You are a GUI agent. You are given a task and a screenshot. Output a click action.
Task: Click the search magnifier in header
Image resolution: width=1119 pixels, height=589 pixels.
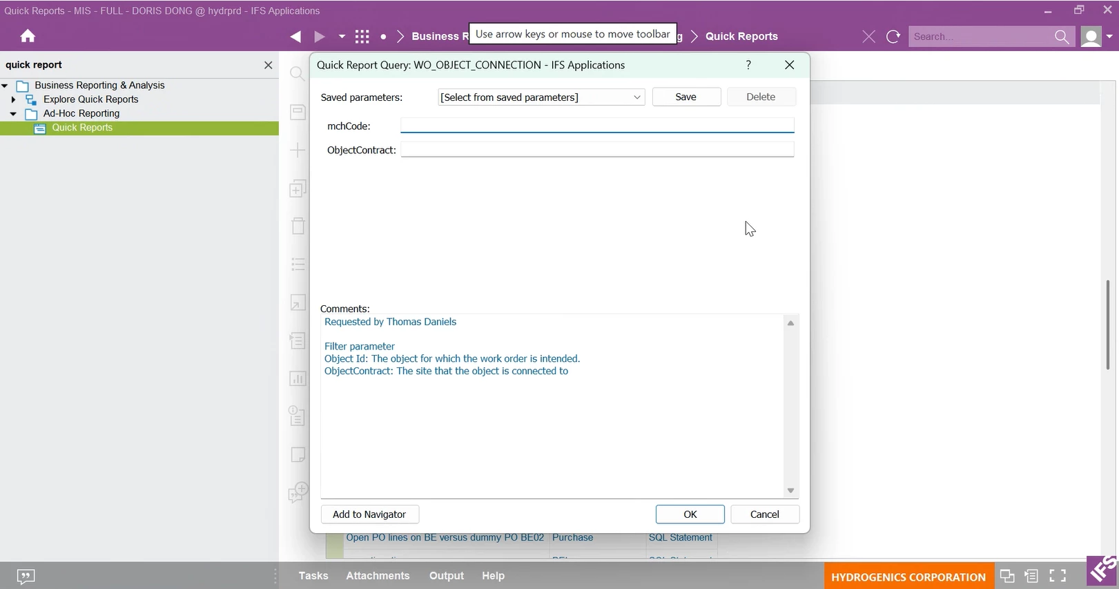pyautogui.click(x=1062, y=37)
